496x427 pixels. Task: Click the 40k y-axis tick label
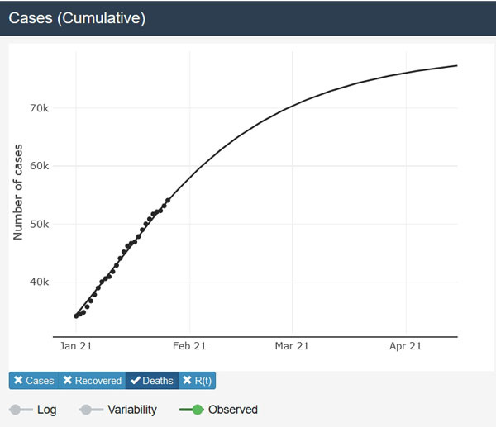coord(40,282)
